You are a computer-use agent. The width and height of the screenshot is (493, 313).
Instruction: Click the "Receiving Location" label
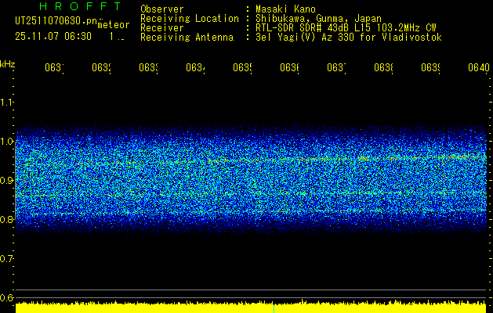pos(190,19)
